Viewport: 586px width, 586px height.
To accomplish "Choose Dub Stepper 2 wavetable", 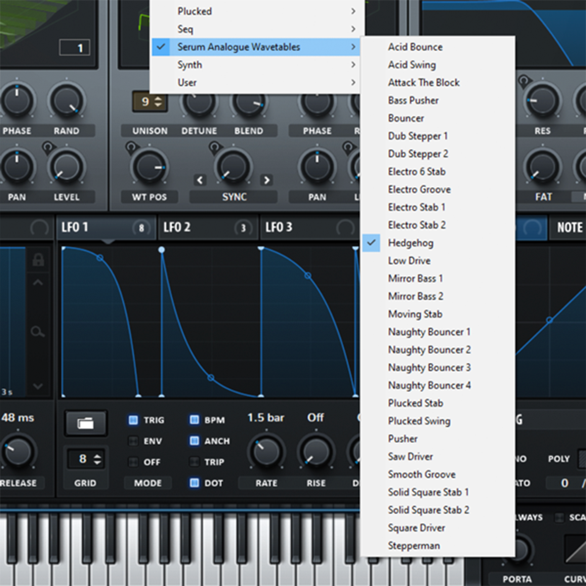I will point(438,154).
